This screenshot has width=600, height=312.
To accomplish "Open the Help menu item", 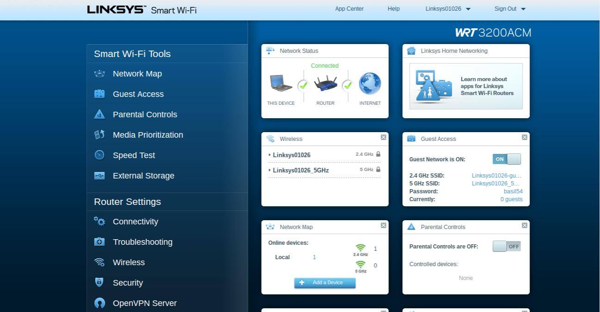I will [394, 9].
